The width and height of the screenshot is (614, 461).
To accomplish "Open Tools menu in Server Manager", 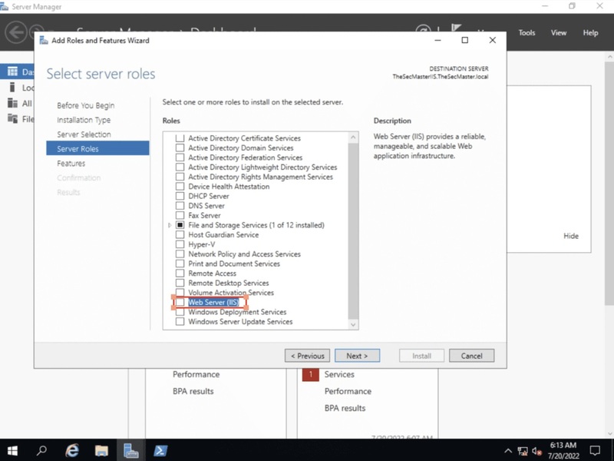I will (527, 33).
